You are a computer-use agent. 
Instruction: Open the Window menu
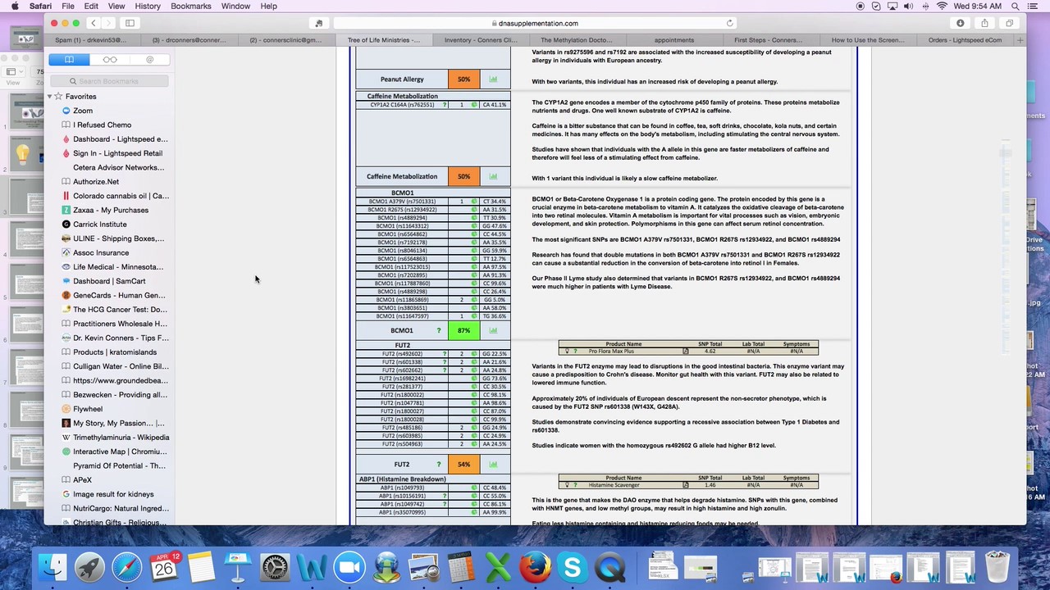pos(235,6)
